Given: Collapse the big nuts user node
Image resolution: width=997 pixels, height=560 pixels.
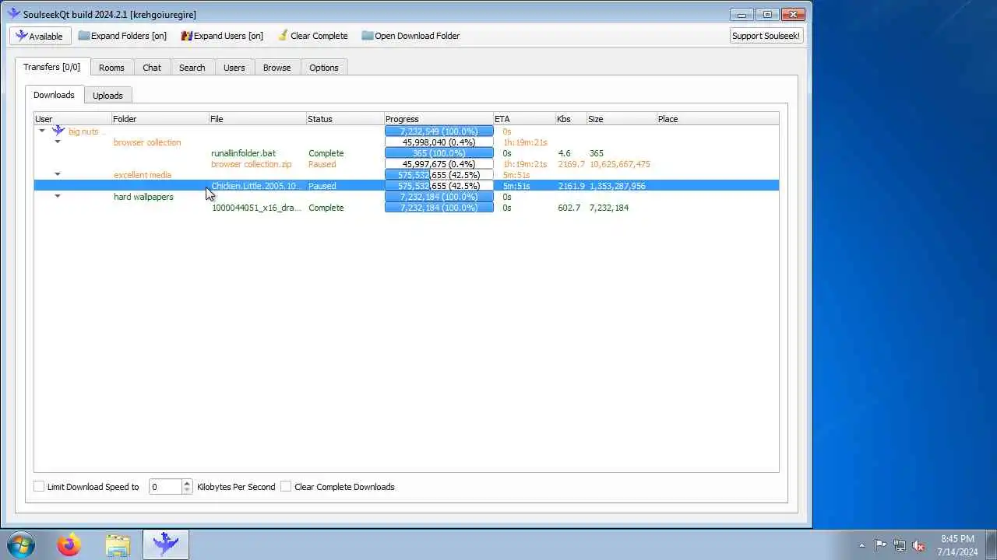Looking at the screenshot, I should coord(42,131).
